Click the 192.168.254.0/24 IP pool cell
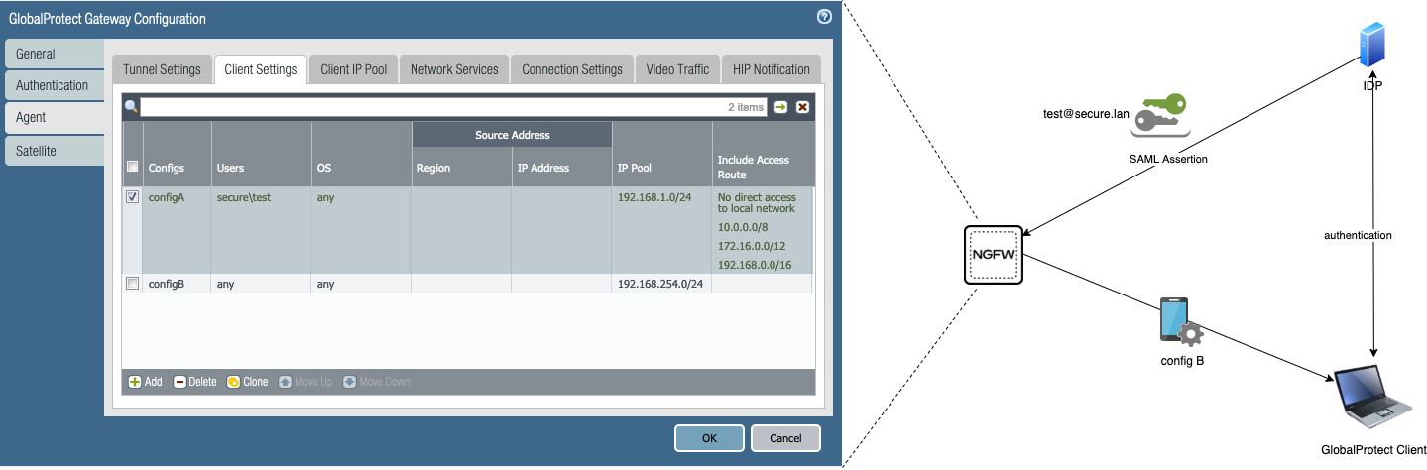 [660, 284]
